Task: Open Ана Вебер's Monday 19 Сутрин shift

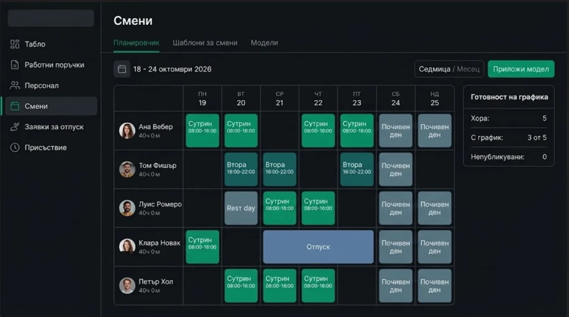Action: click(x=203, y=130)
